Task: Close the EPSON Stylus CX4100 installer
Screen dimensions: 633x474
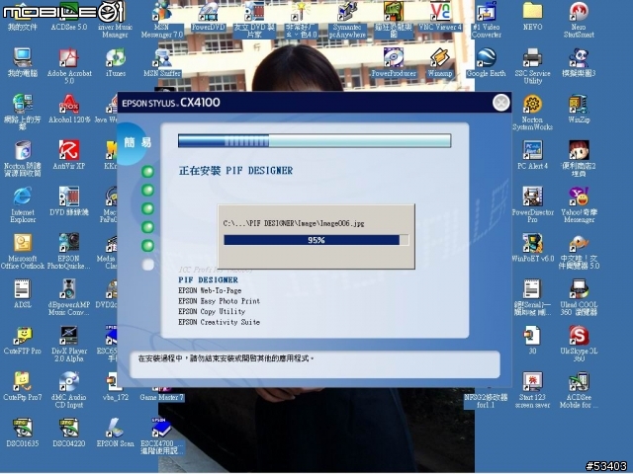Action: (x=501, y=103)
